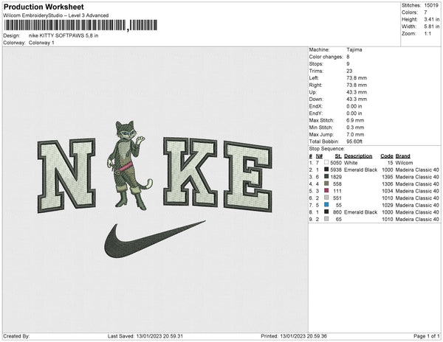443x342 pixels.
Task: Click the Height value '3.41 in'
Action: [x=432, y=19]
